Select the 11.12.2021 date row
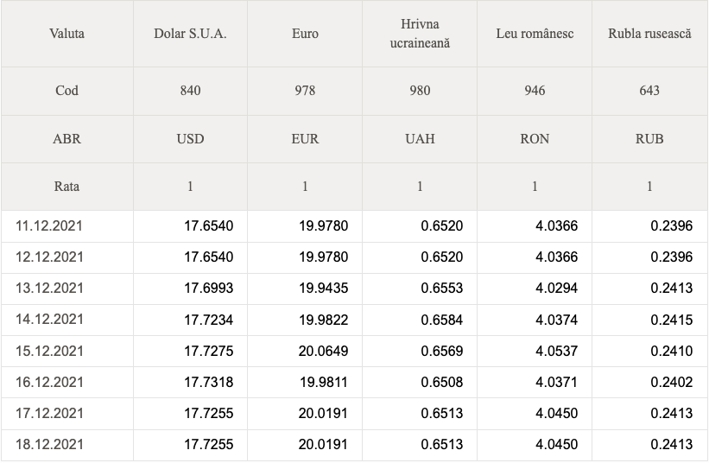The height and width of the screenshot is (463, 709). pyautogui.click(x=354, y=226)
